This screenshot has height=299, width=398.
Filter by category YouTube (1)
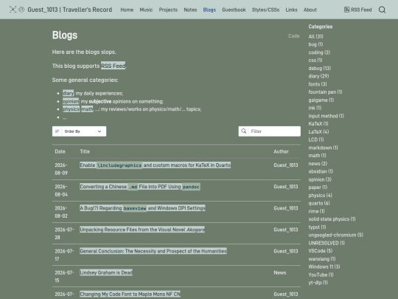coord(321,275)
